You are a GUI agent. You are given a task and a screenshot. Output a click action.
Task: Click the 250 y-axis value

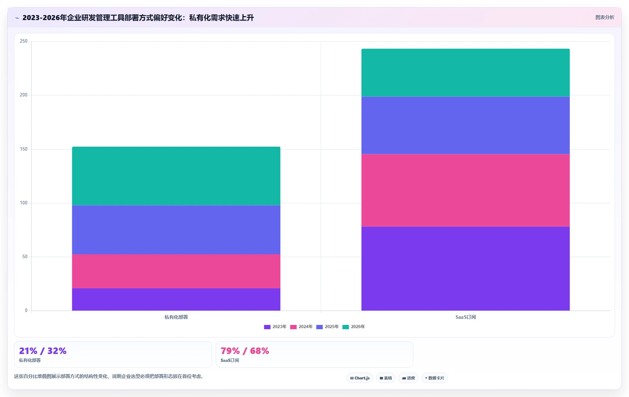[x=24, y=41]
